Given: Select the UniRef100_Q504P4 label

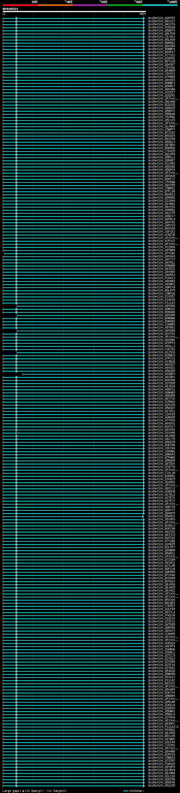Looking at the screenshot, I should point(161,689).
